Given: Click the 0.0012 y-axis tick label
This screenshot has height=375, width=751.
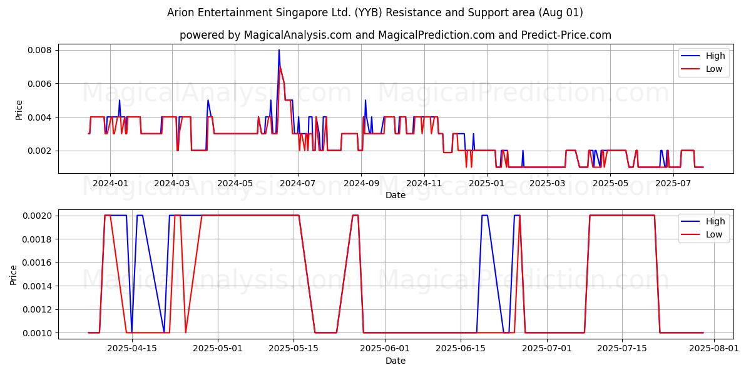Looking at the screenshot, I should [x=38, y=309].
